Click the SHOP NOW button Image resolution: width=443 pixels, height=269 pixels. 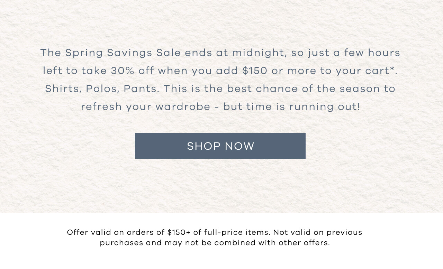220,146
